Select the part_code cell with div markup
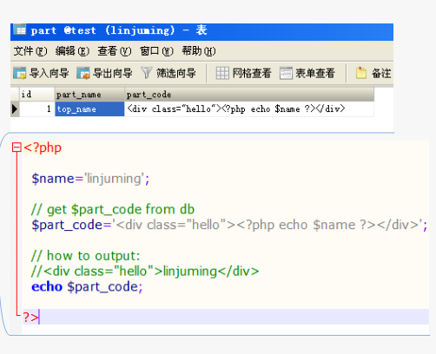This screenshot has width=436, height=354. click(x=249, y=109)
